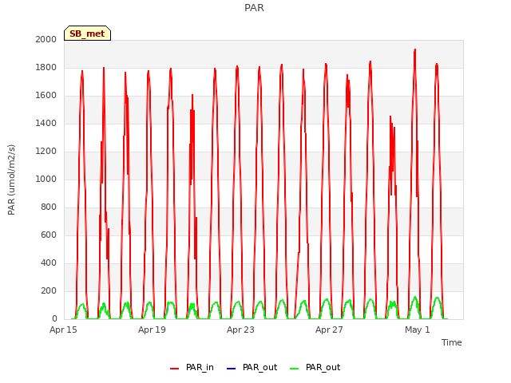Click the Apr 19 x-axis tick label

tap(152, 330)
